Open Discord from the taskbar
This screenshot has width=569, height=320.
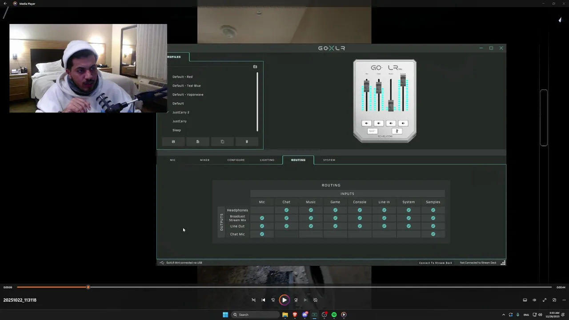point(305,315)
